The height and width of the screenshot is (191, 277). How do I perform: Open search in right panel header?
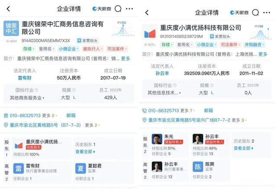click(255, 13)
